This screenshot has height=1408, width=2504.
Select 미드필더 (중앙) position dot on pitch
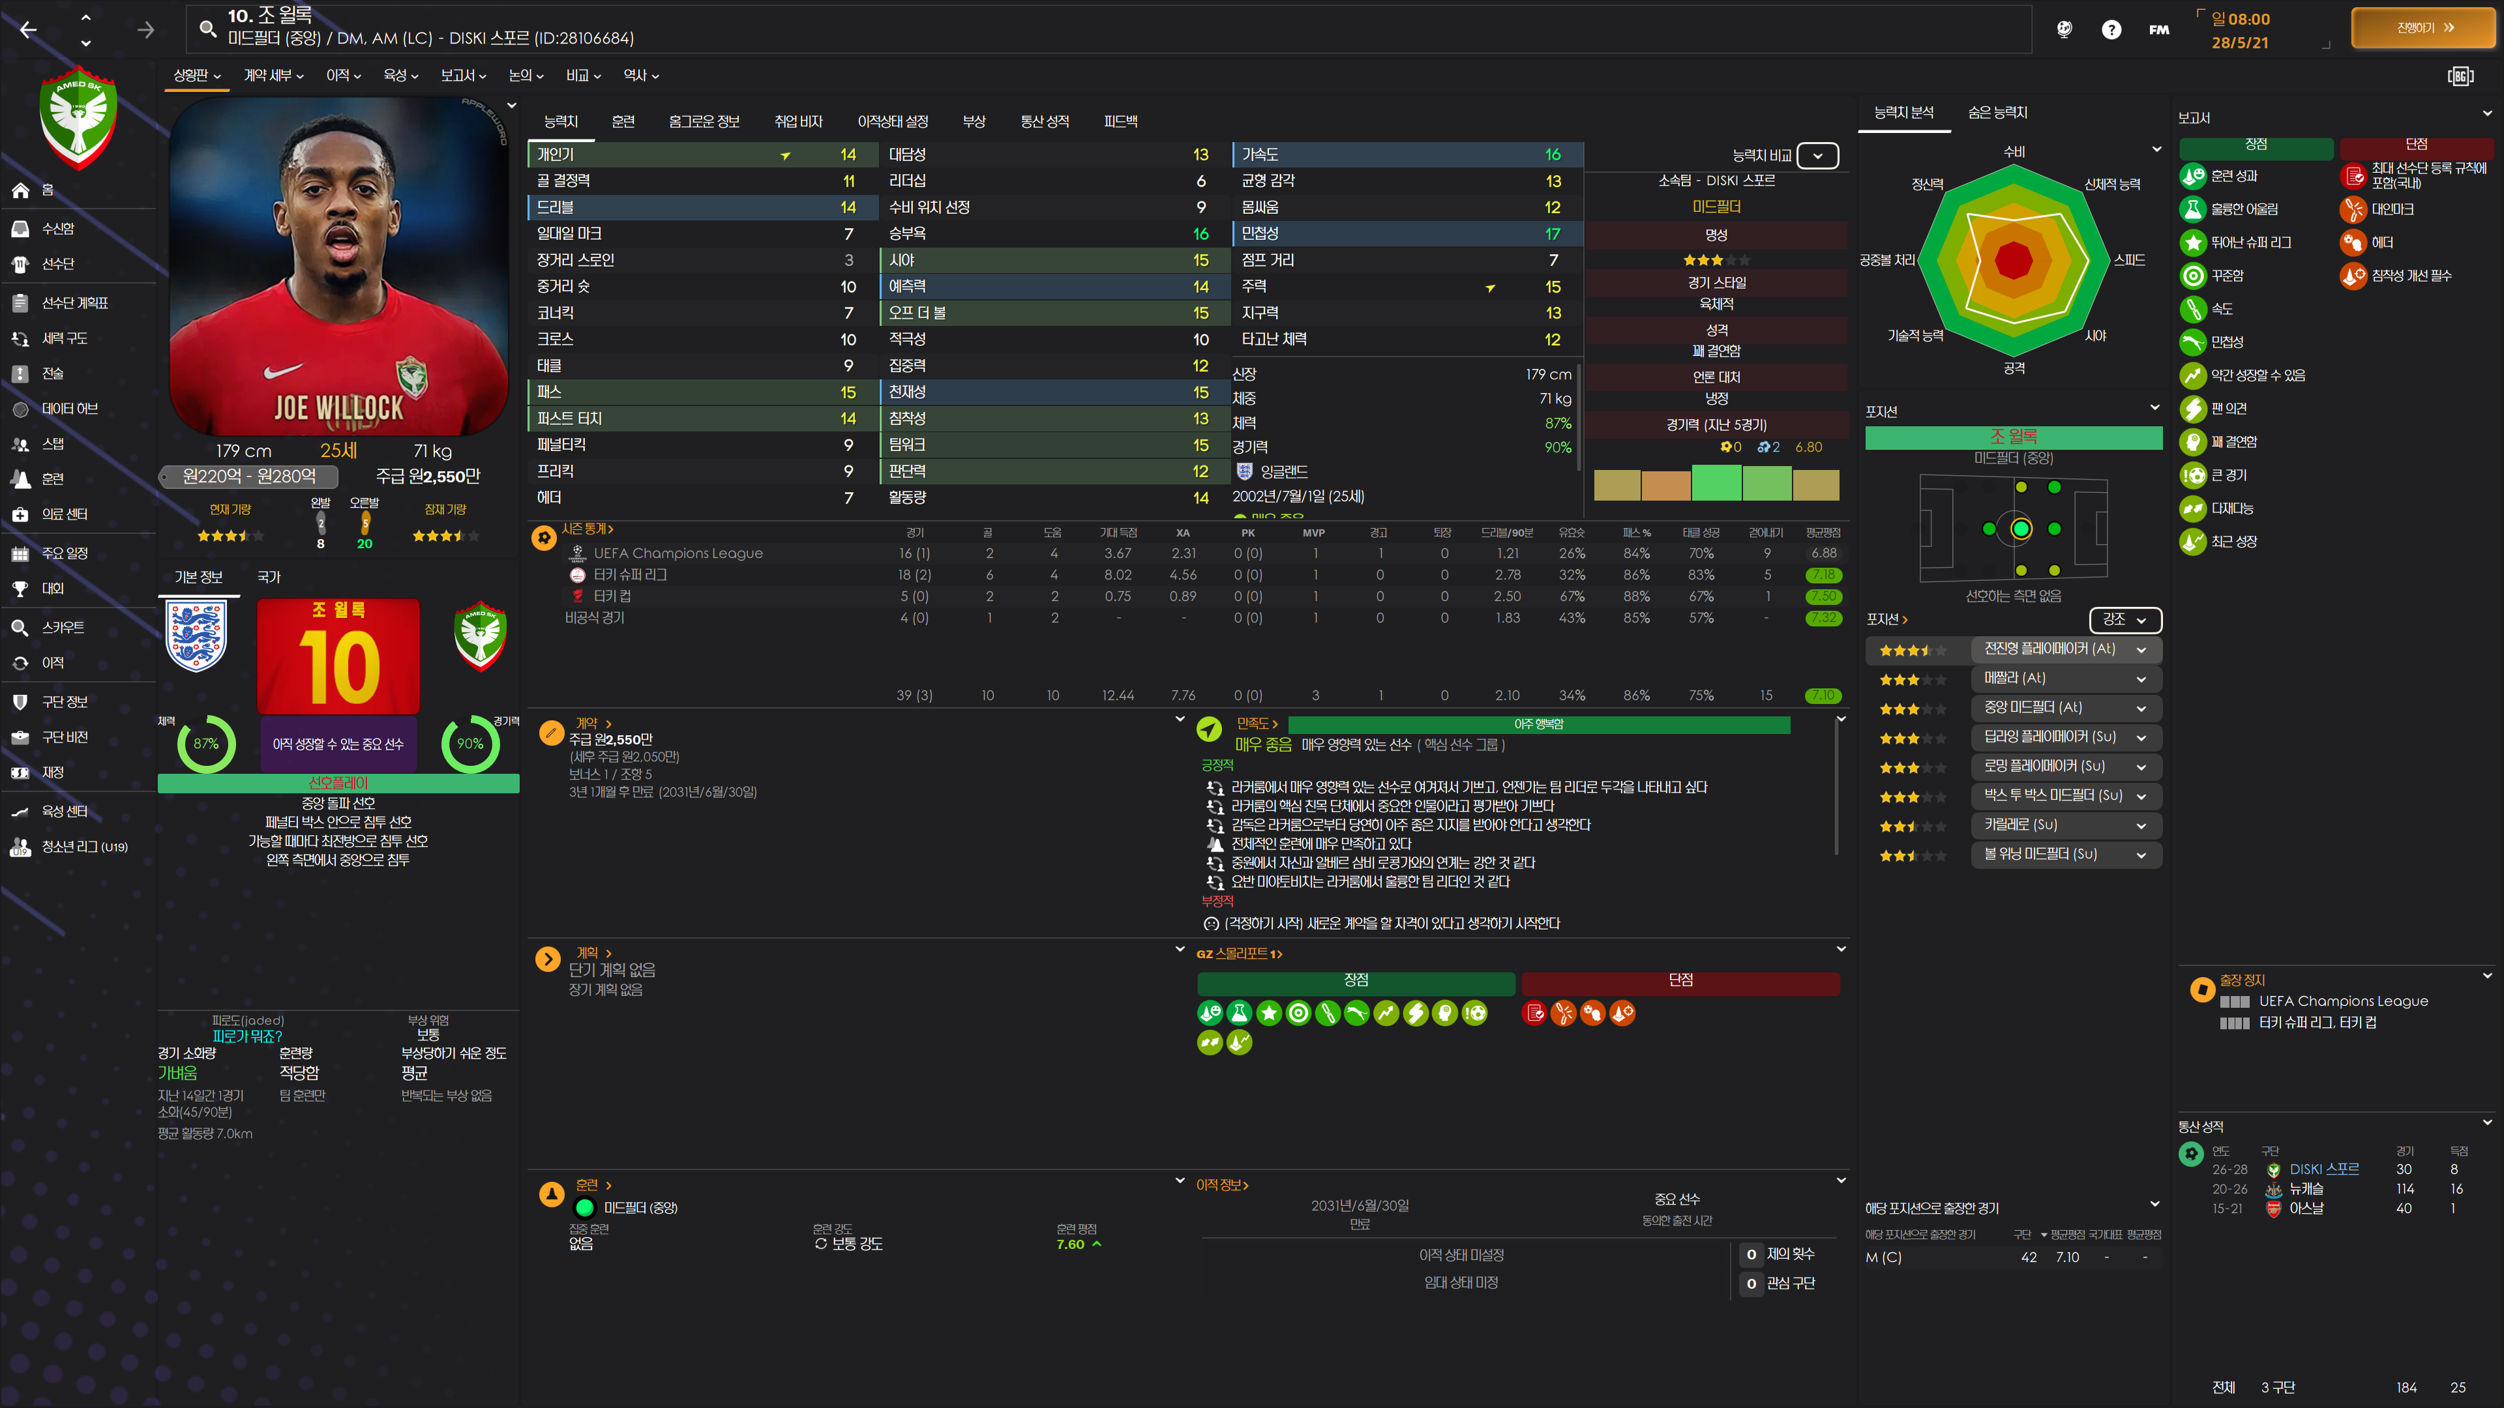click(x=2021, y=529)
